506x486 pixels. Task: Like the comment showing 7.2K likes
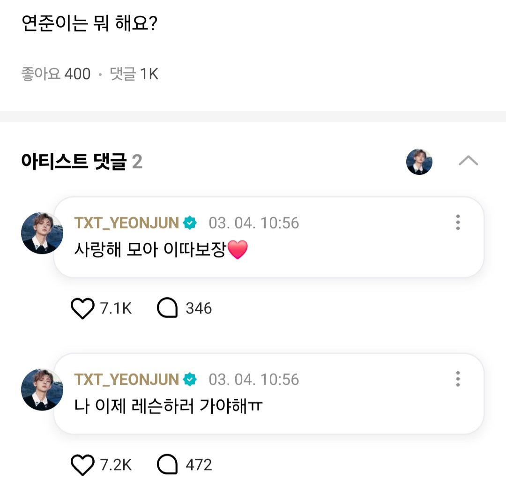[83, 465]
